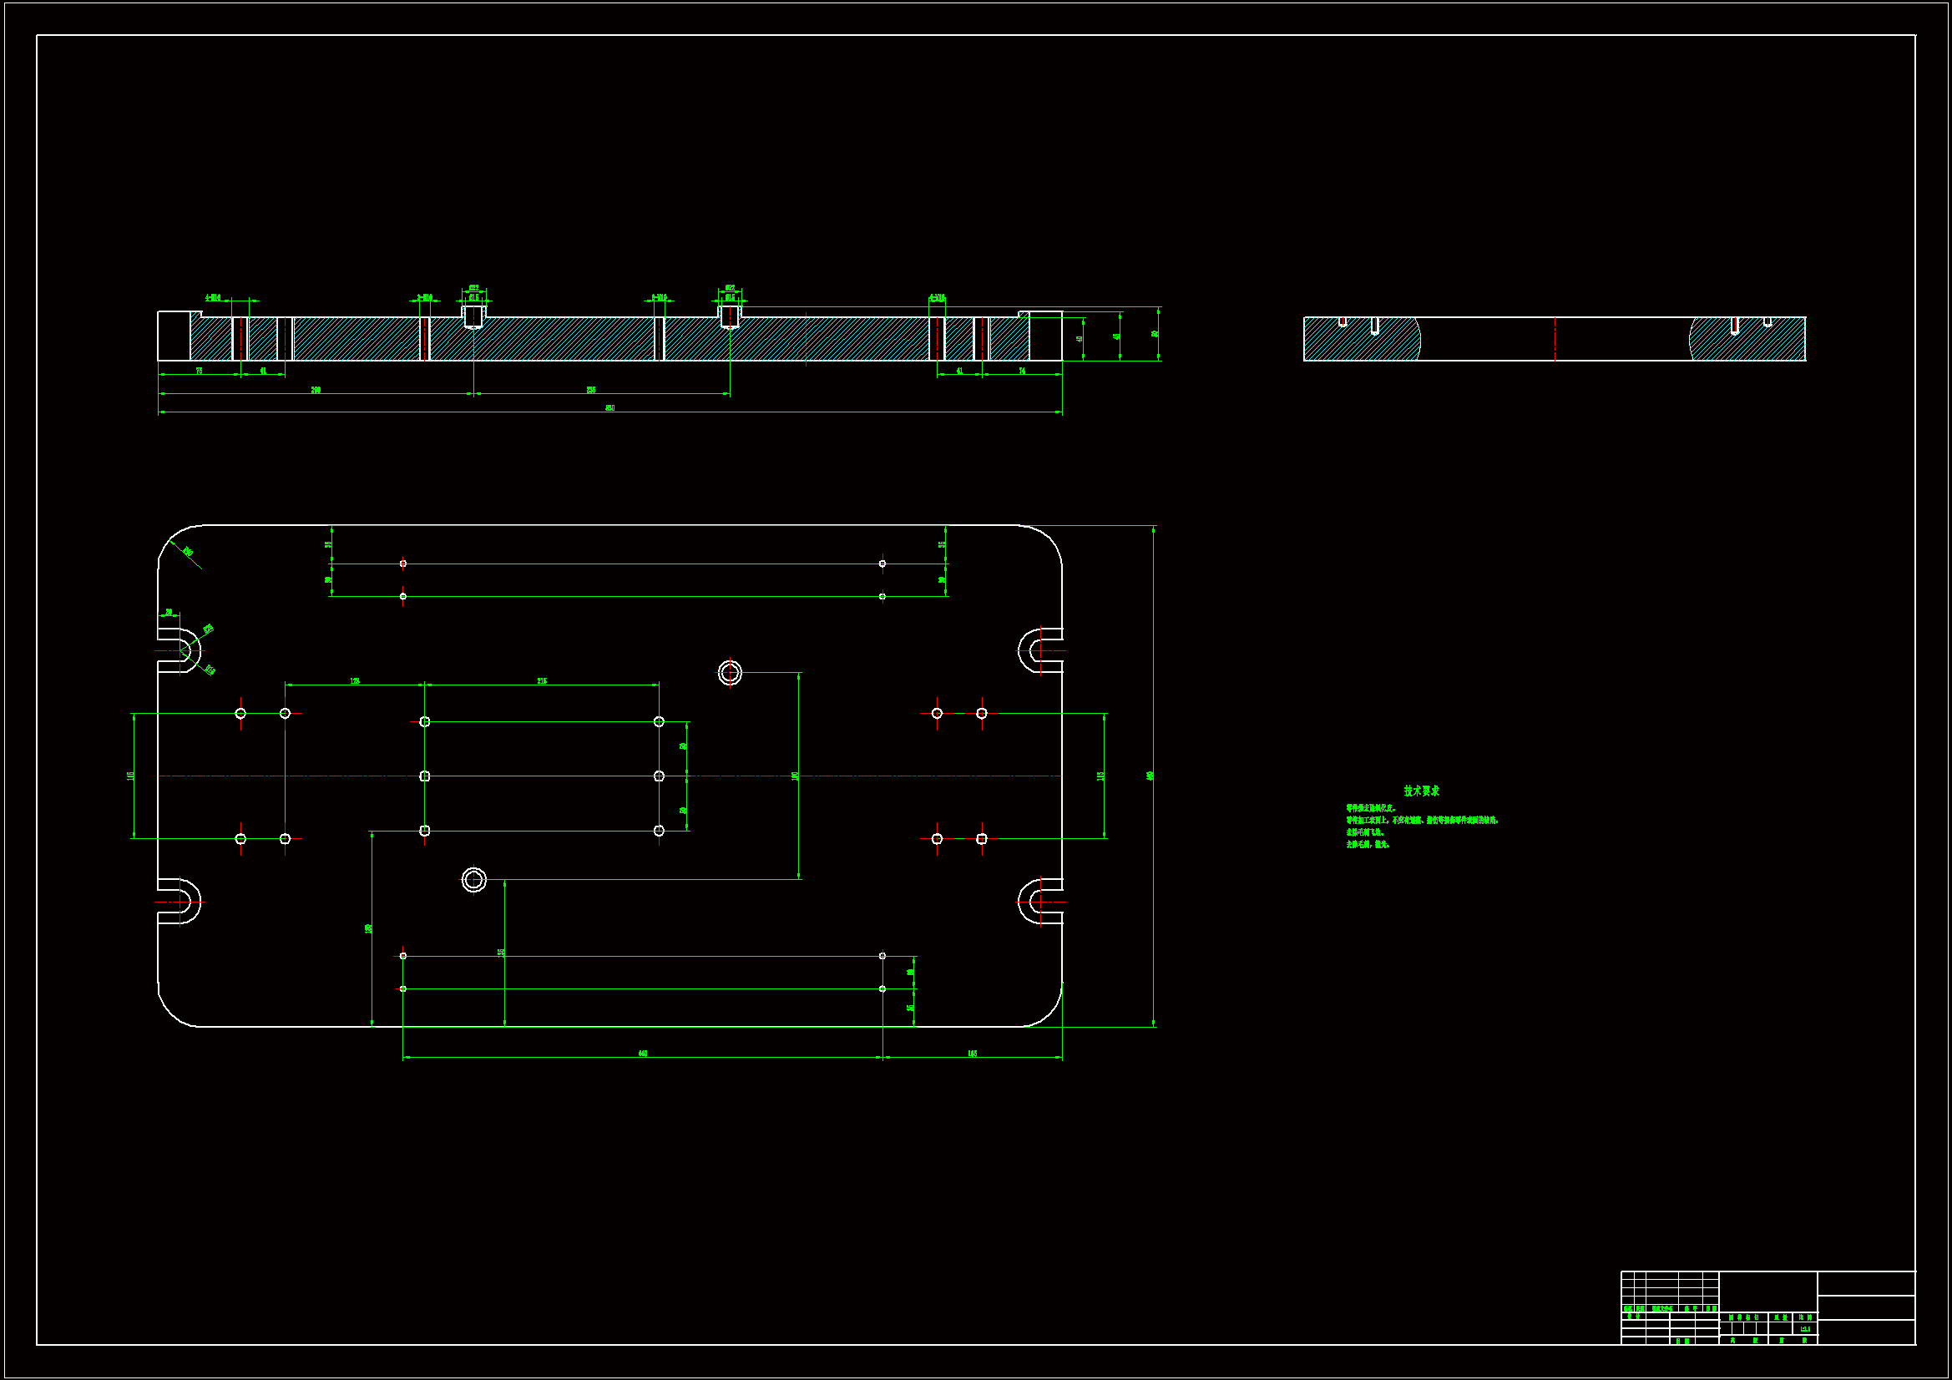Click the bottom-right U-shaped slot
Screen dimensions: 1952x1380
coord(1039,902)
